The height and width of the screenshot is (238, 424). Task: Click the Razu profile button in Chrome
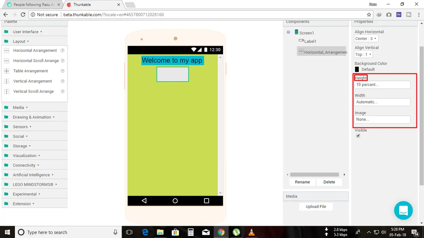373,4
